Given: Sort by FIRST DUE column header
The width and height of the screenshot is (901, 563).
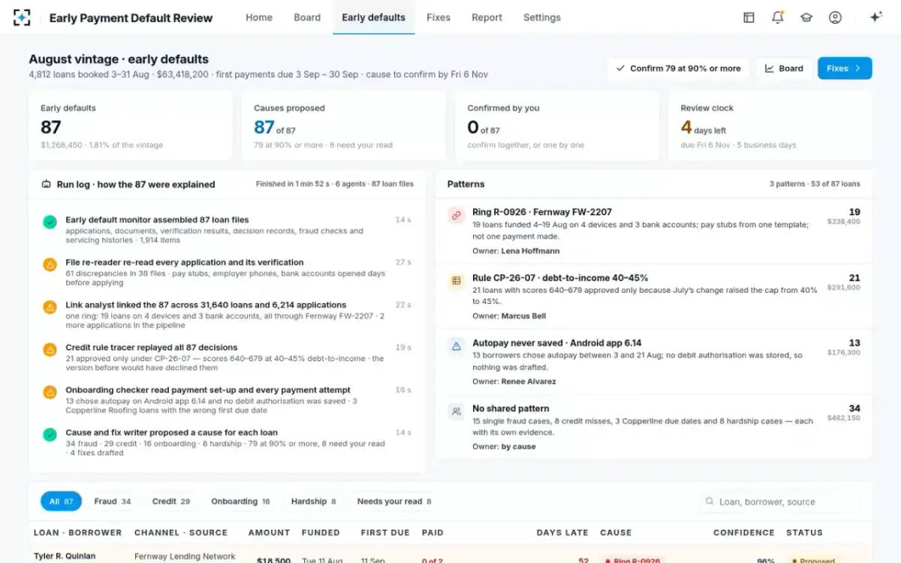Looking at the screenshot, I should (385, 532).
